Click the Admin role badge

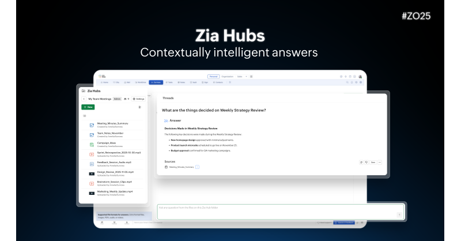(118, 99)
